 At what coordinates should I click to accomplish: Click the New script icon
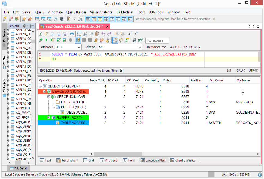pos(40,34)
